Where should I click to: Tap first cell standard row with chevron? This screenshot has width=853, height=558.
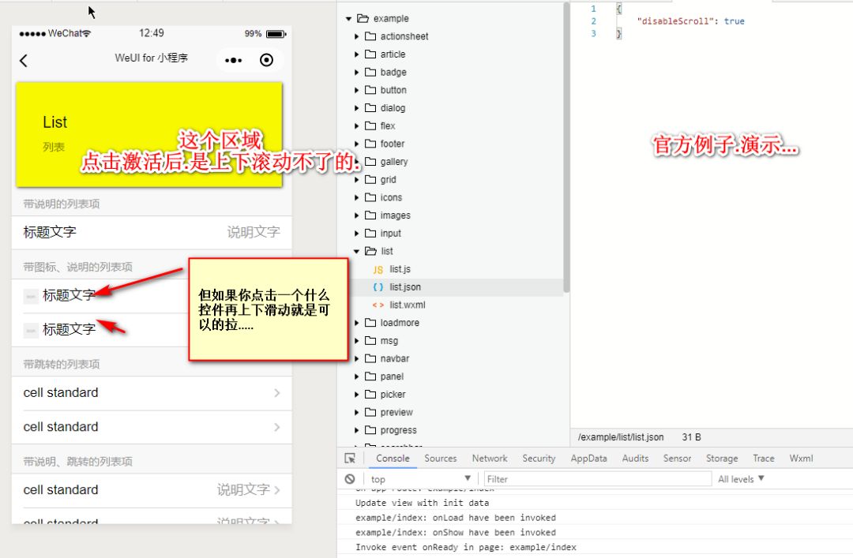(152, 393)
